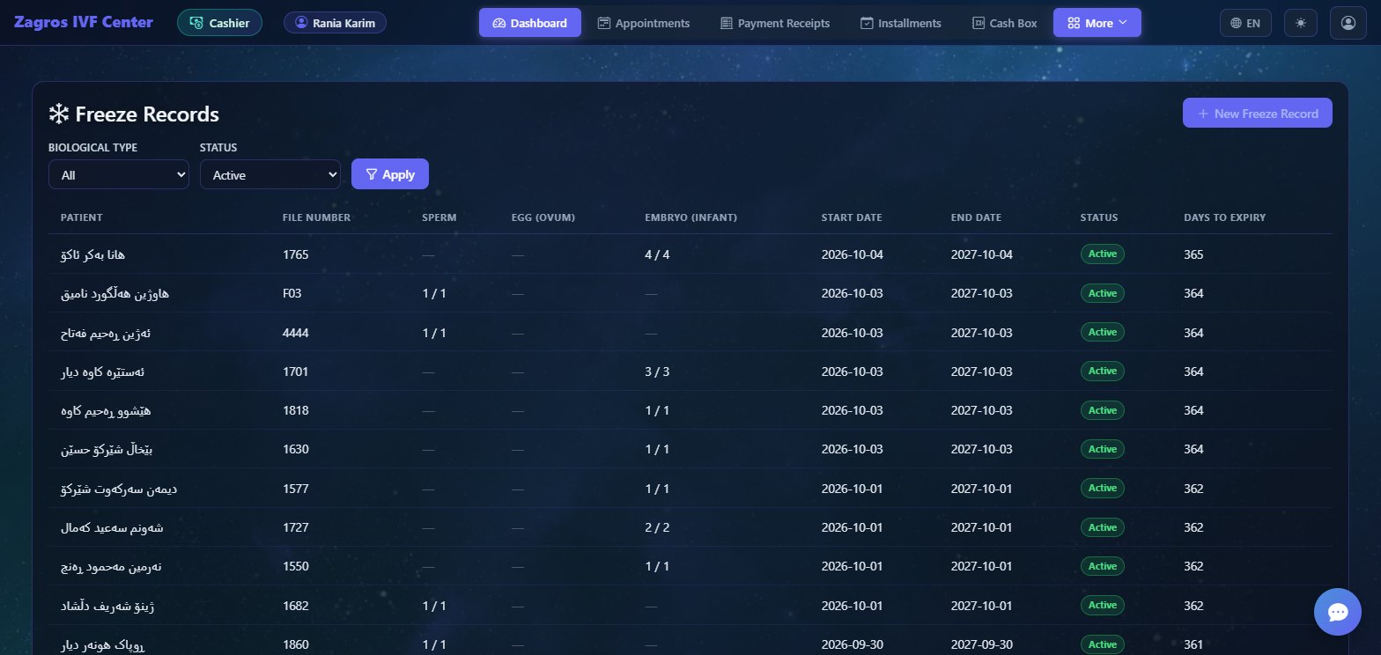The width and height of the screenshot is (1381, 655).
Task: Click embryo count 4 / 4
Action: (x=658, y=254)
